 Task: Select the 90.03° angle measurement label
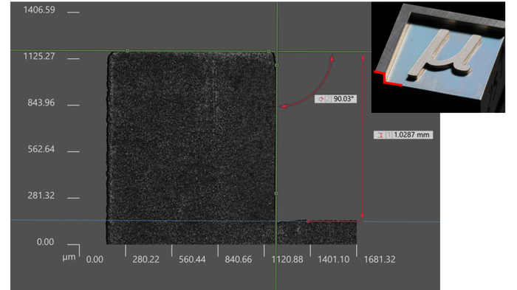tap(335, 99)
